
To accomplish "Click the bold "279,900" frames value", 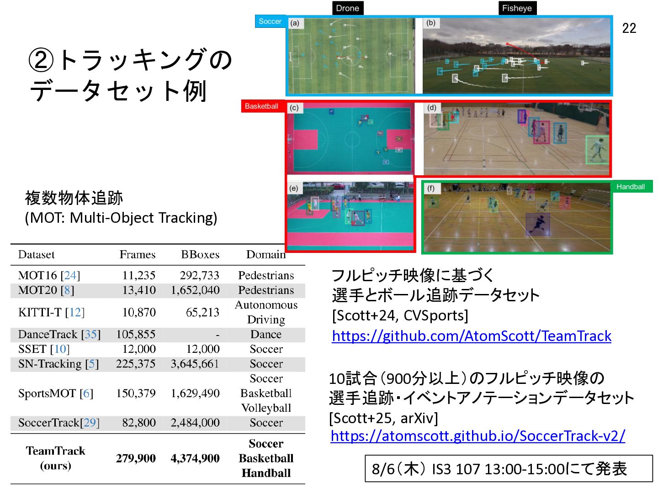I will pyautogui.click(x=136, y=458).
